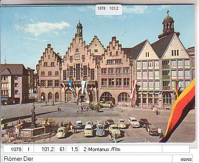Click the small spire on the central gable

(79, 28)
